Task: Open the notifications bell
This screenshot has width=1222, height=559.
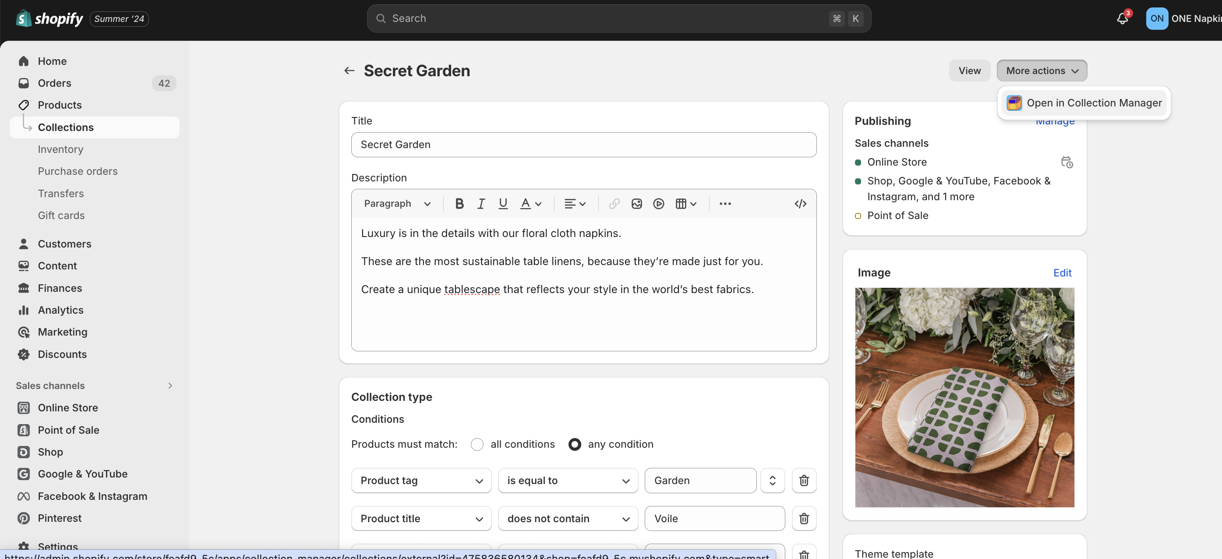Action: point(1122,18)
